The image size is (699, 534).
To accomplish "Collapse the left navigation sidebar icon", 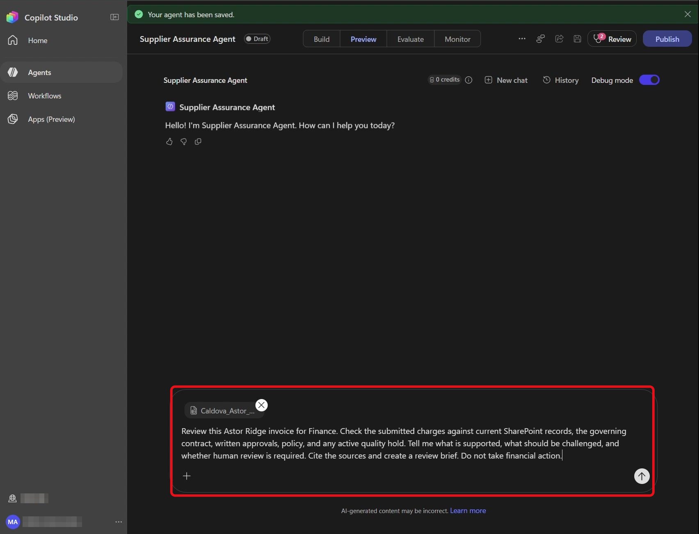I will pos(114,17).
